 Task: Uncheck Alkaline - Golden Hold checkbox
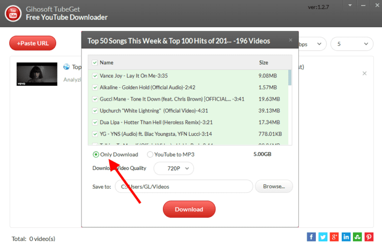point(95,87)
